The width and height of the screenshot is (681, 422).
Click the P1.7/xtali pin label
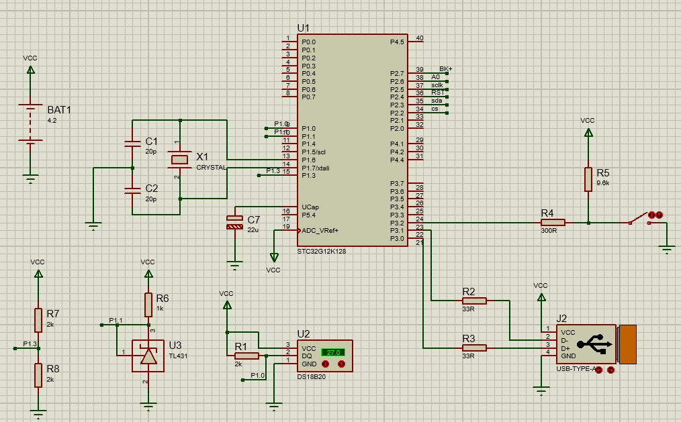pyautogui.click(x=315, y=168)
